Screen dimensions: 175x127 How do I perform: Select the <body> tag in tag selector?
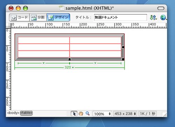coord(13,113)
